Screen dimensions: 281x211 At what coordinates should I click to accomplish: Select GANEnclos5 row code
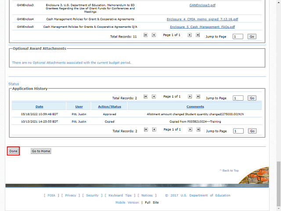tap(25, 27)
